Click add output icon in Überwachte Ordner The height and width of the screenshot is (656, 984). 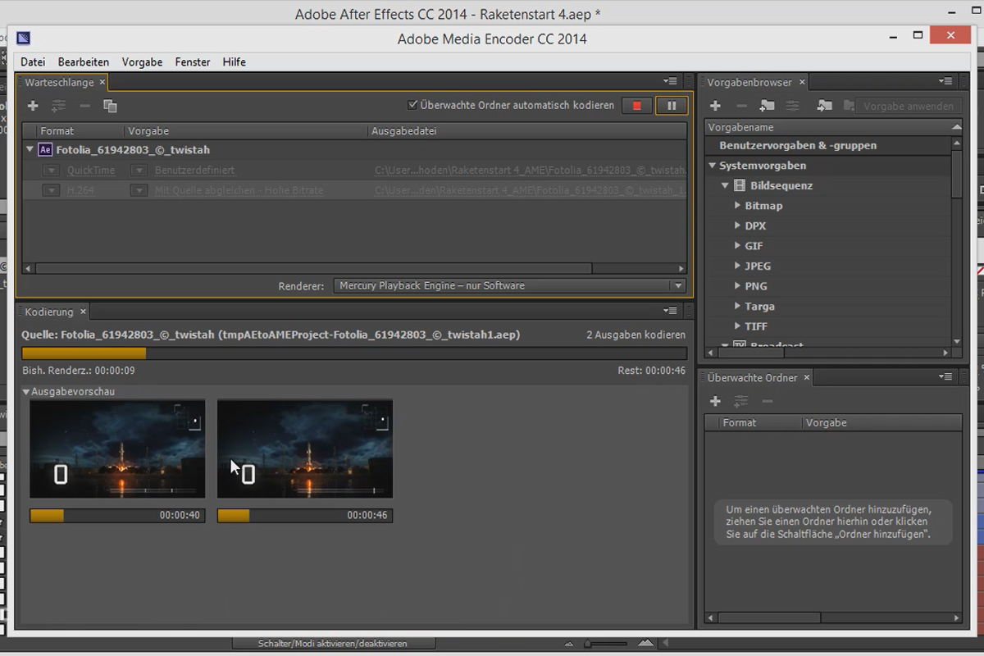(741, 401)
